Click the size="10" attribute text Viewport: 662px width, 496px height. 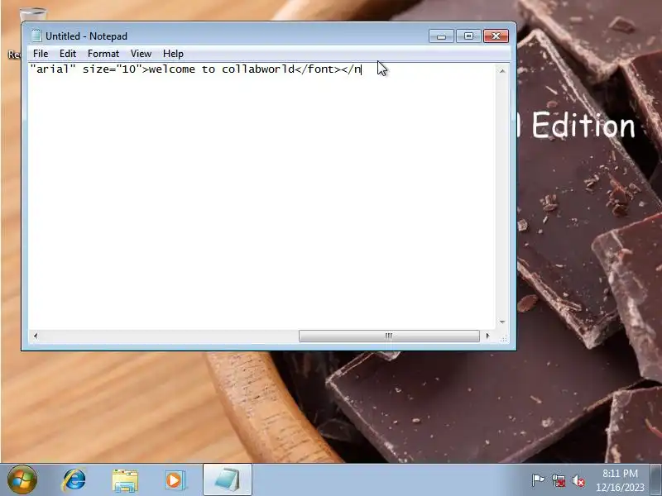[x=113, y=69]
